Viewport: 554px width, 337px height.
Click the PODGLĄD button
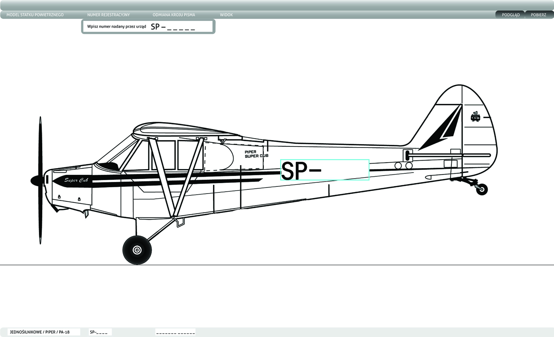click(x=511, y=15)
